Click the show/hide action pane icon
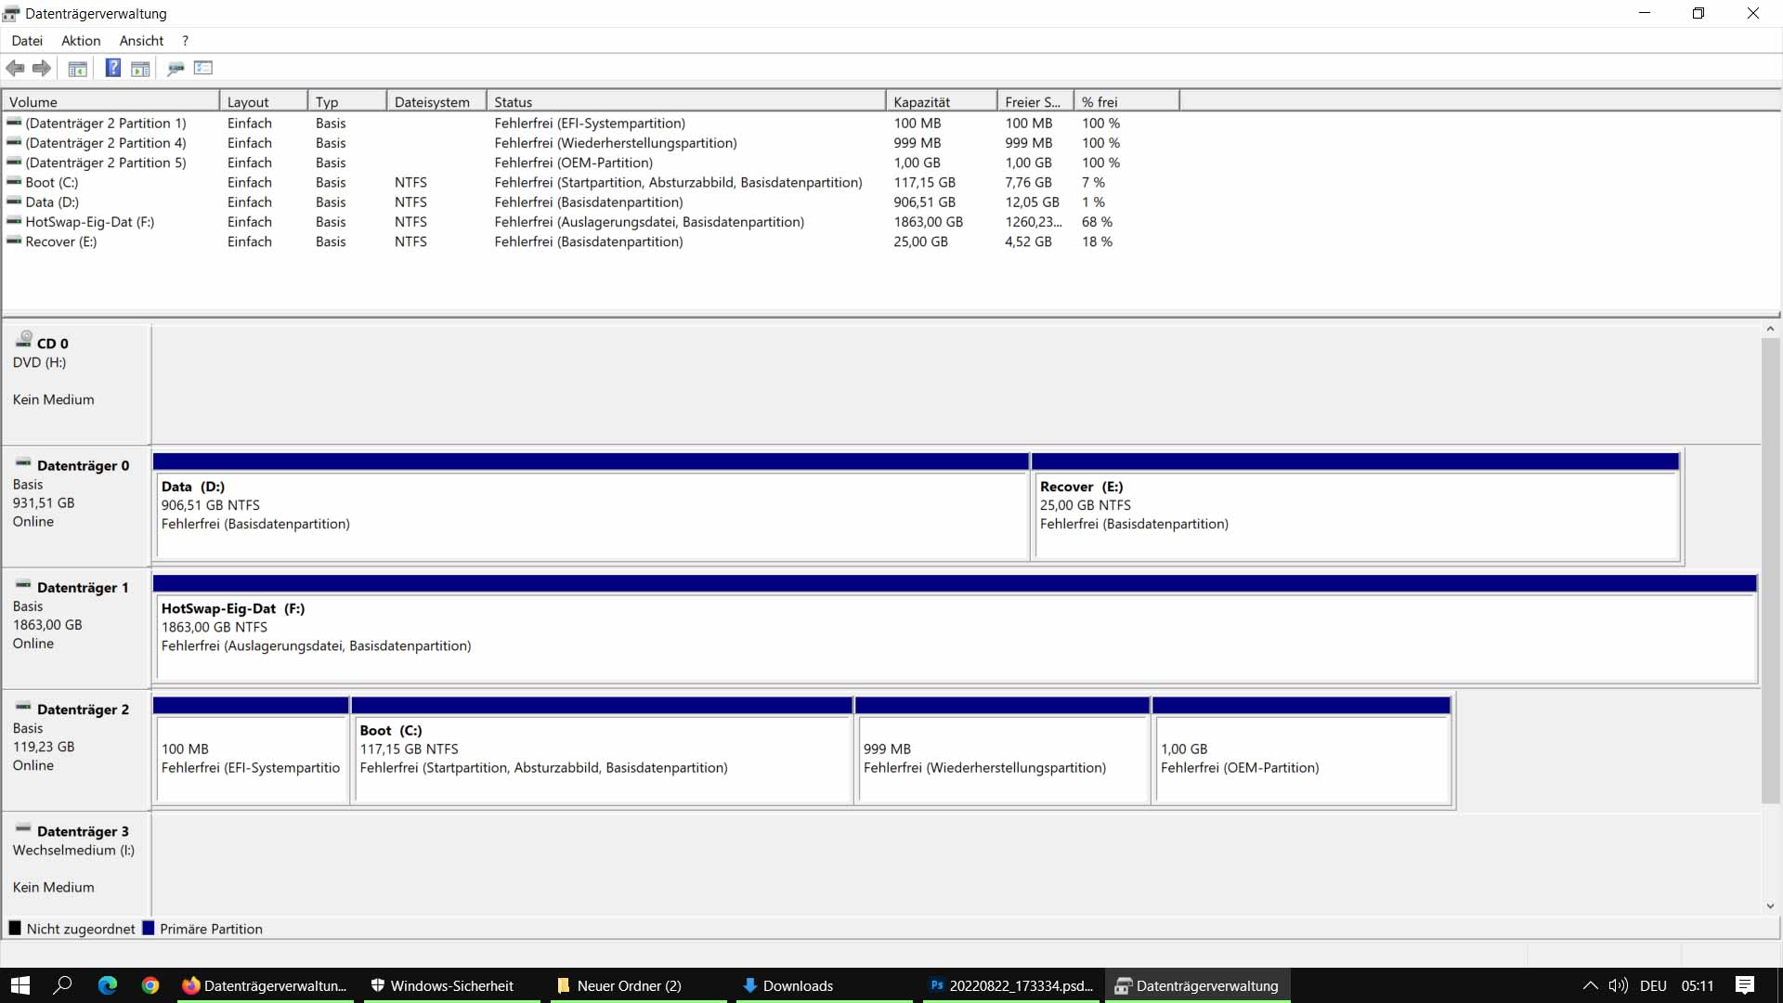This screenshot has height=1003, width=1783. click(x=140, y=68)
